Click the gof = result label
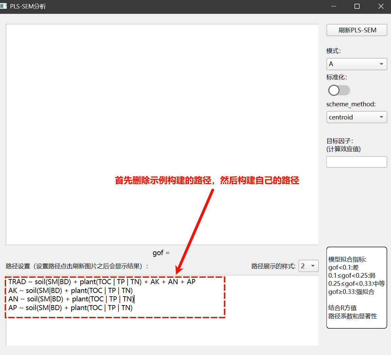 [161, 253]
